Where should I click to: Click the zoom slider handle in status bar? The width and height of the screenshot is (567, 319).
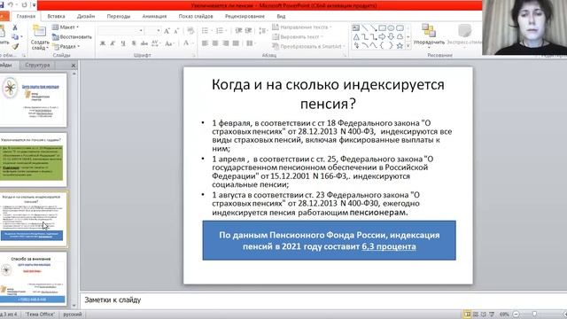pyautogui.click(x=534, y=314)
